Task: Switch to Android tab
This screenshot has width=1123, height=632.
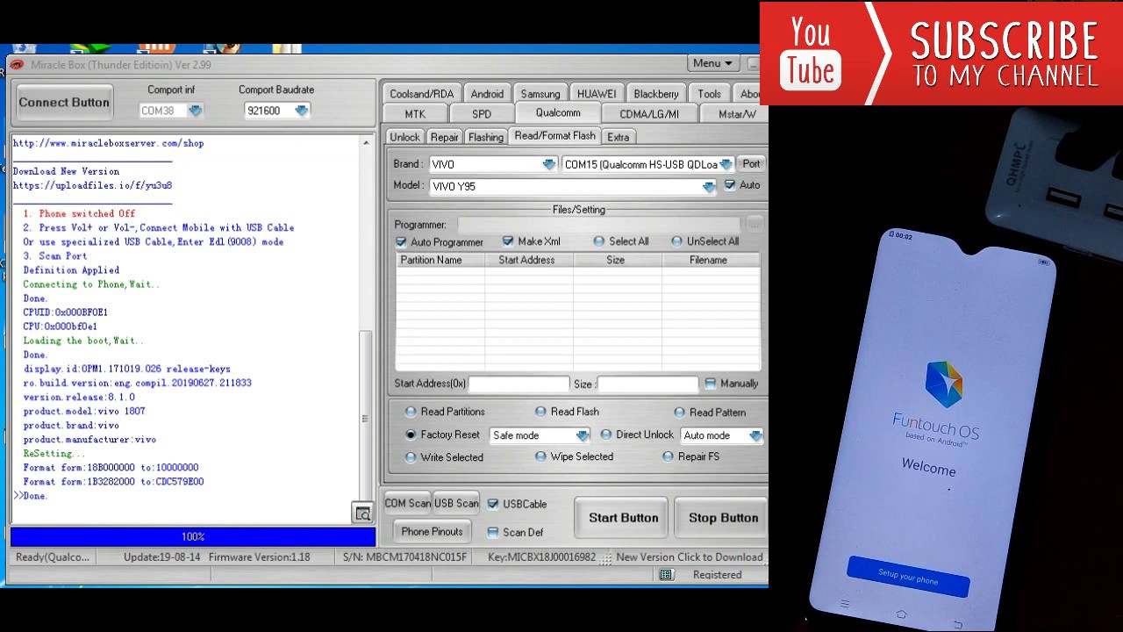Action: 487,94
